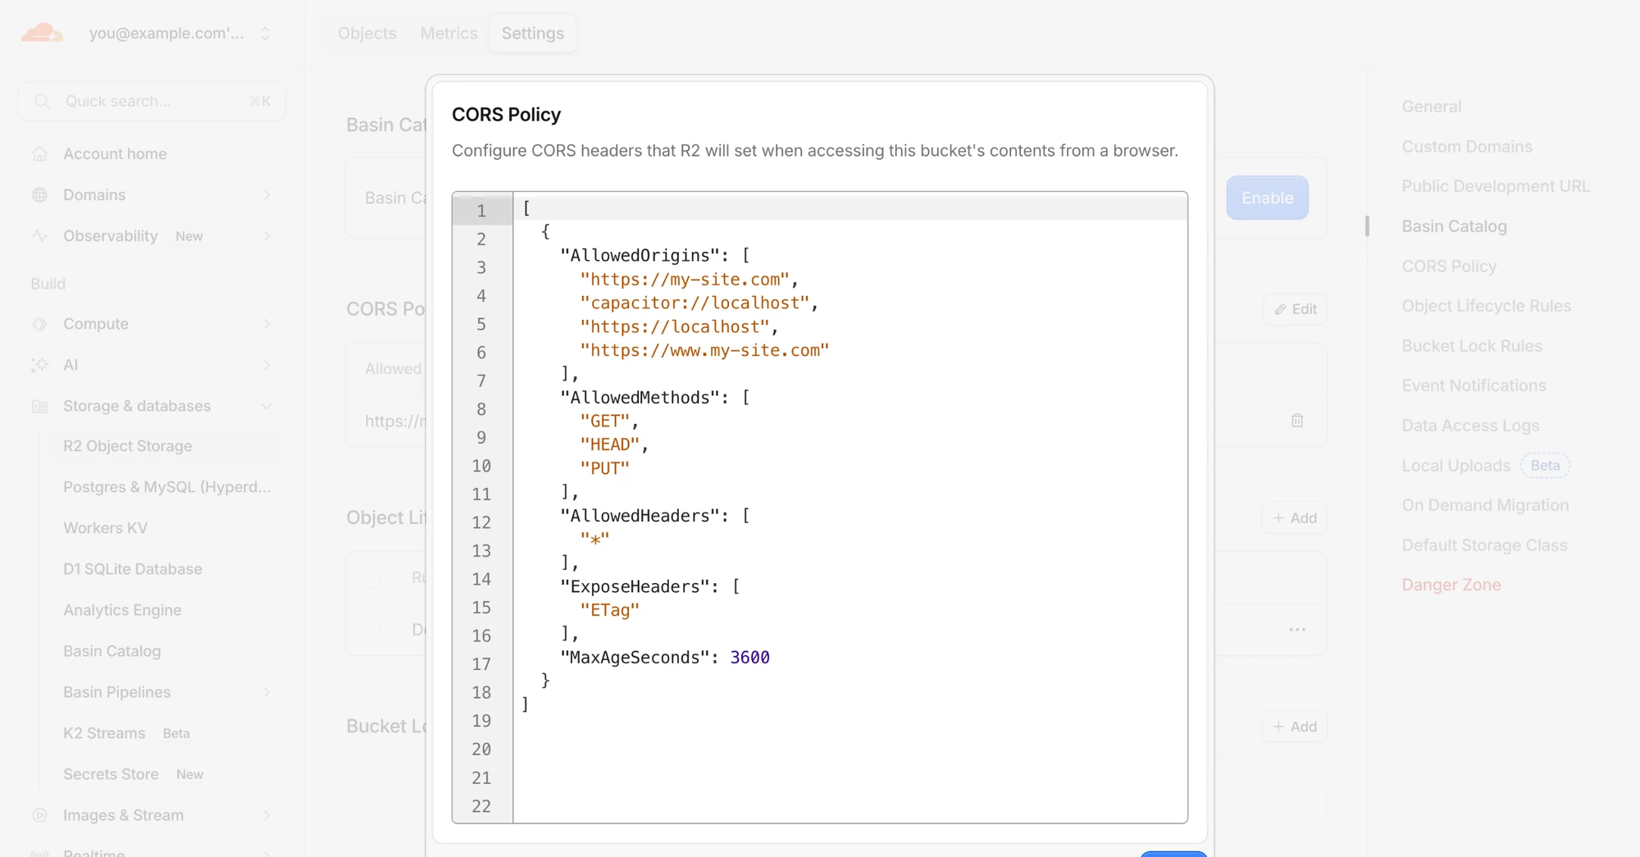Jump to CORS Policy in right nav
1640x857 pixels.
[x=1449, y=267]
